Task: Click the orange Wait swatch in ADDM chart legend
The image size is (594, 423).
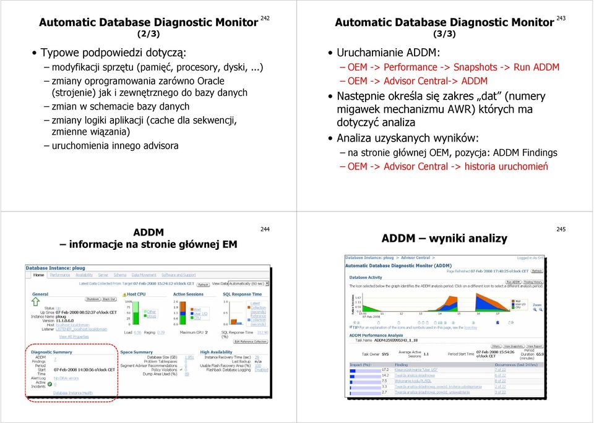Action: (x=513, y=301)
